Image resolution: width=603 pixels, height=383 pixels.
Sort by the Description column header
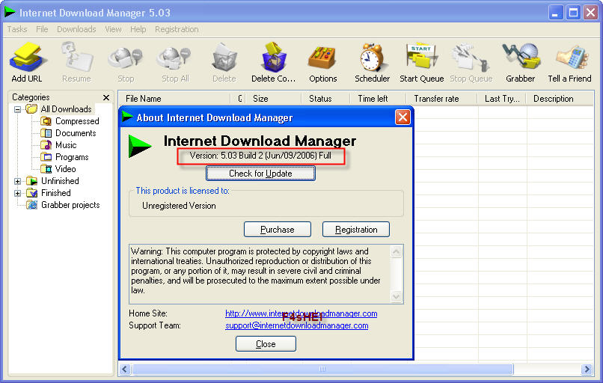coord(560,99)
